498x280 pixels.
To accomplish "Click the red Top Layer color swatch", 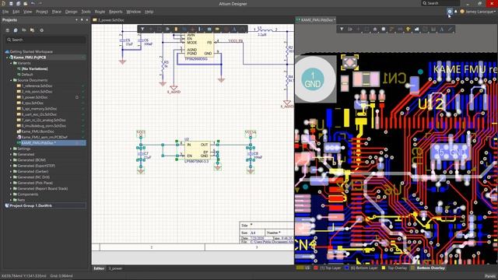I will pyautogui.click(x=316, y=268).
